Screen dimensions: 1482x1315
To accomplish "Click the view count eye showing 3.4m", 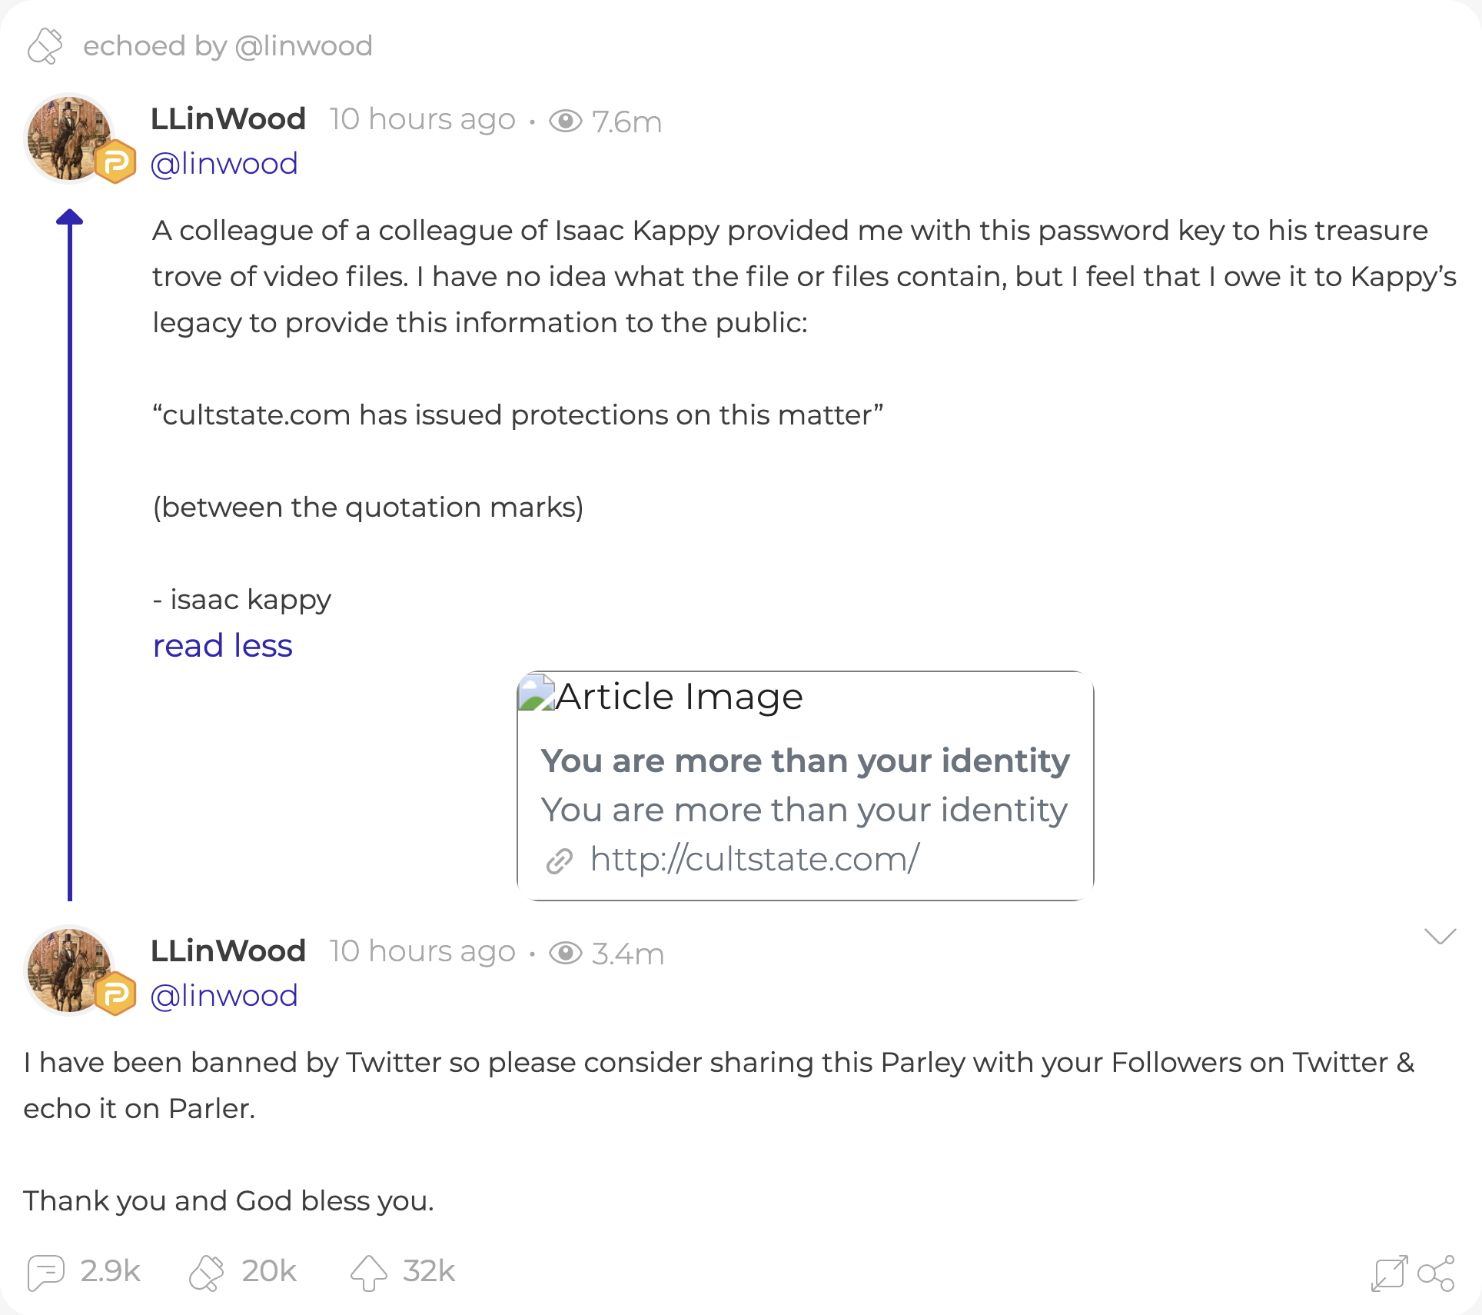I will click(566, 953).
